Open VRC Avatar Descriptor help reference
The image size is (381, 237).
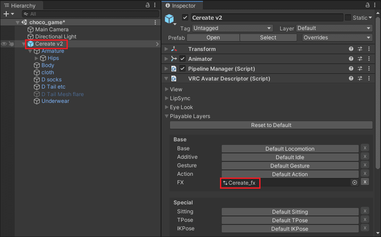click(351, 78)
